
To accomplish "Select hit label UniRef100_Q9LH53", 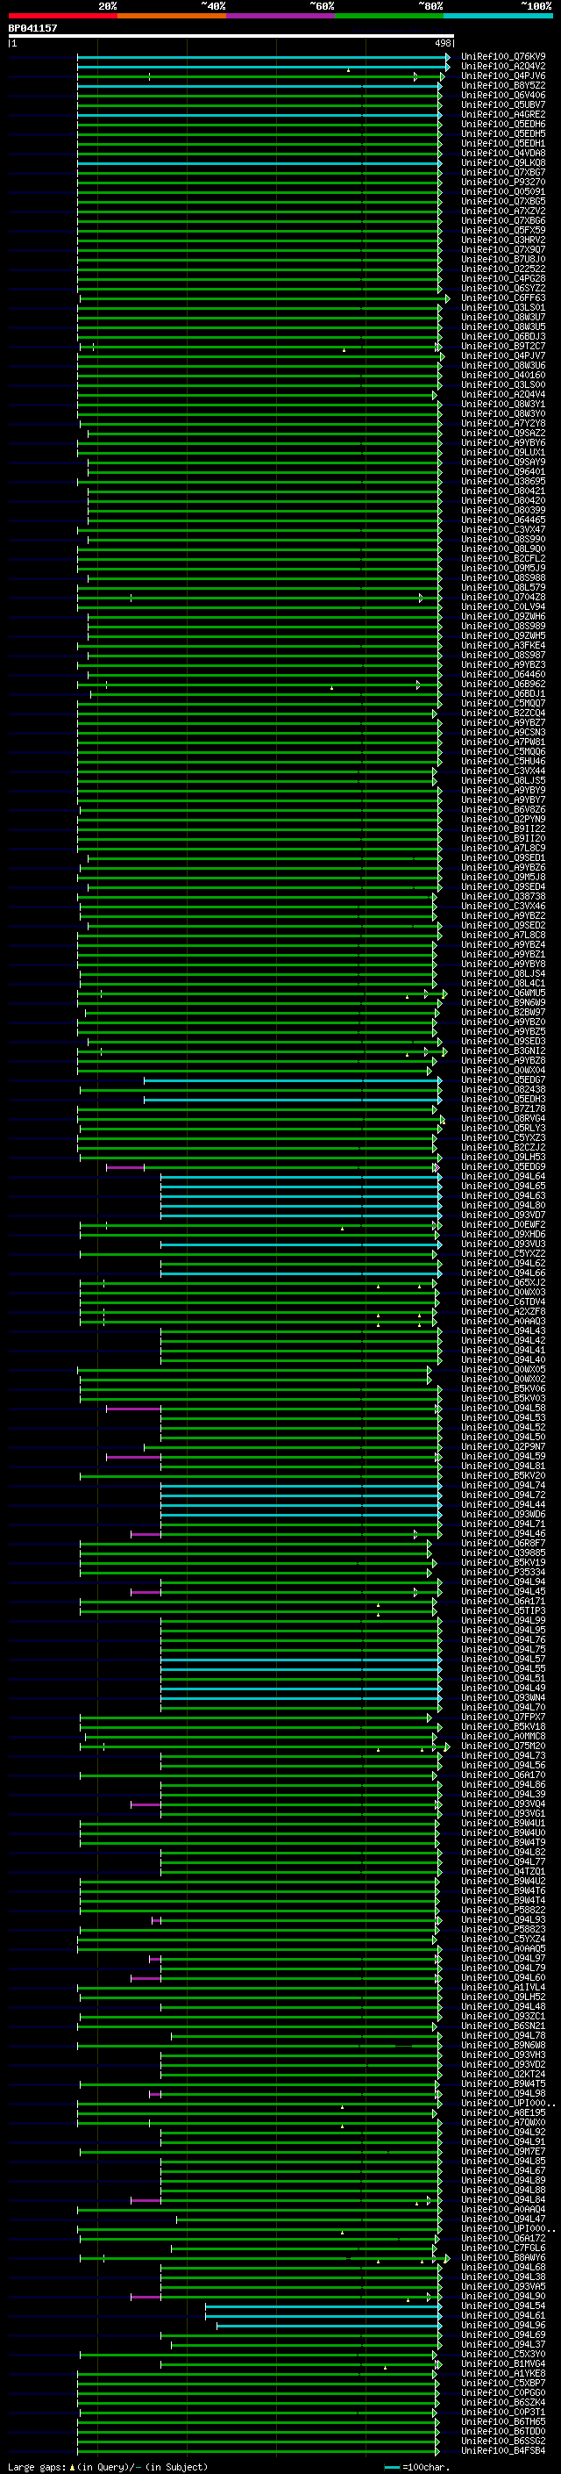I will point(503,1158).
